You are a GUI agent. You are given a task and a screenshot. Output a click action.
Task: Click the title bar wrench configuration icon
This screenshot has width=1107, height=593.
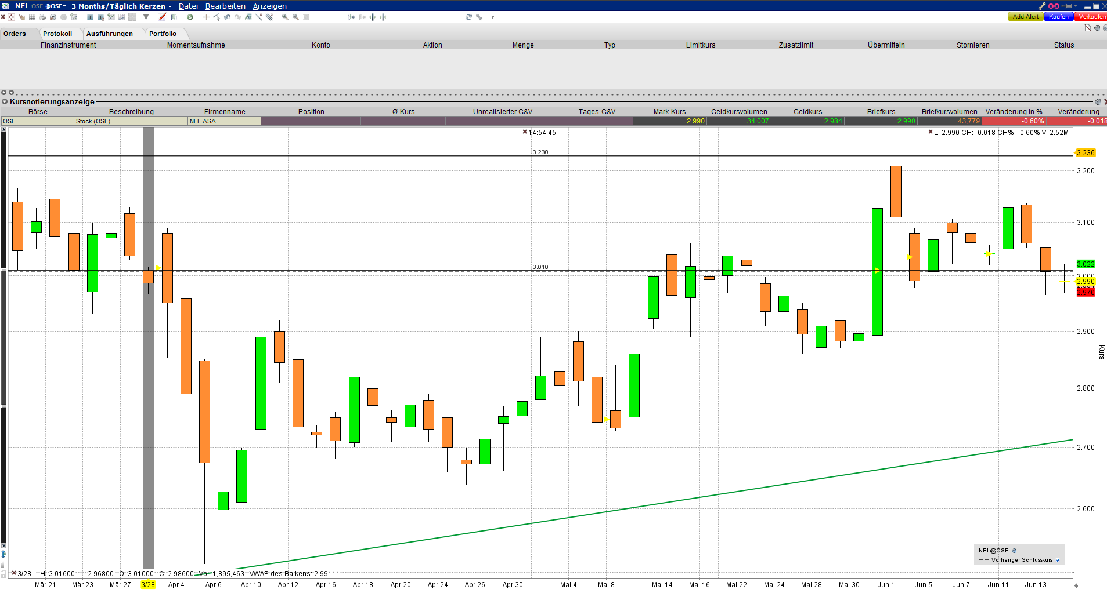(x=1042, y=6)
